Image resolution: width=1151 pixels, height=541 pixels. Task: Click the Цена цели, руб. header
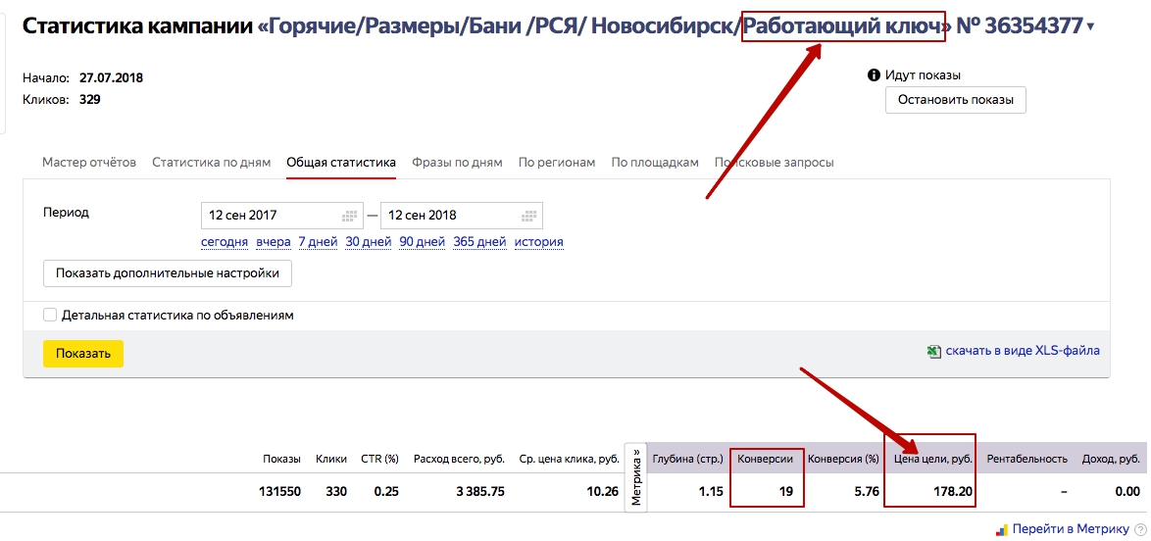pos(933,459)
